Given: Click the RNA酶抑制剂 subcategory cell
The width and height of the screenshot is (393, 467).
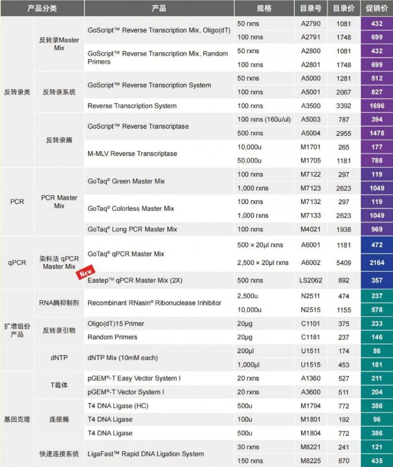Looking at the screenshot, I should tap(59, 303).
